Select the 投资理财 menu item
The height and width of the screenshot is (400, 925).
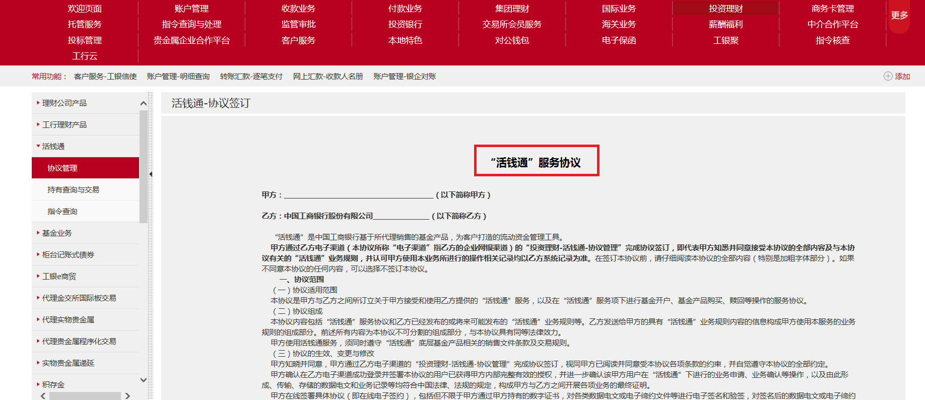(725, 9)
